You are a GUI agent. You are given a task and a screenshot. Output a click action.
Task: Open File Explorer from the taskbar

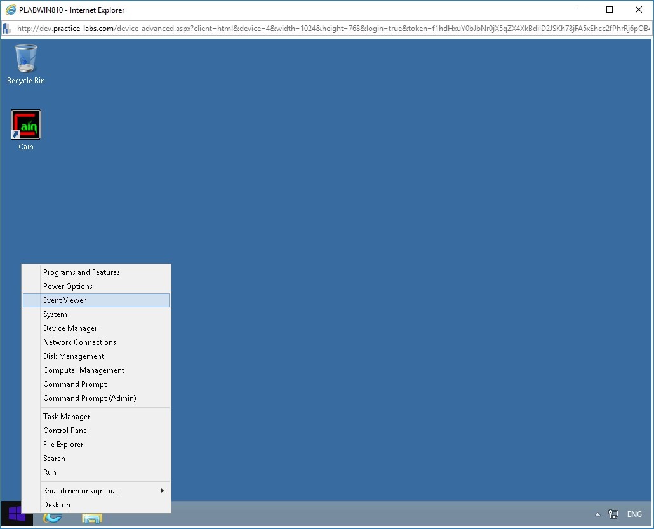[x=92, y=519]
